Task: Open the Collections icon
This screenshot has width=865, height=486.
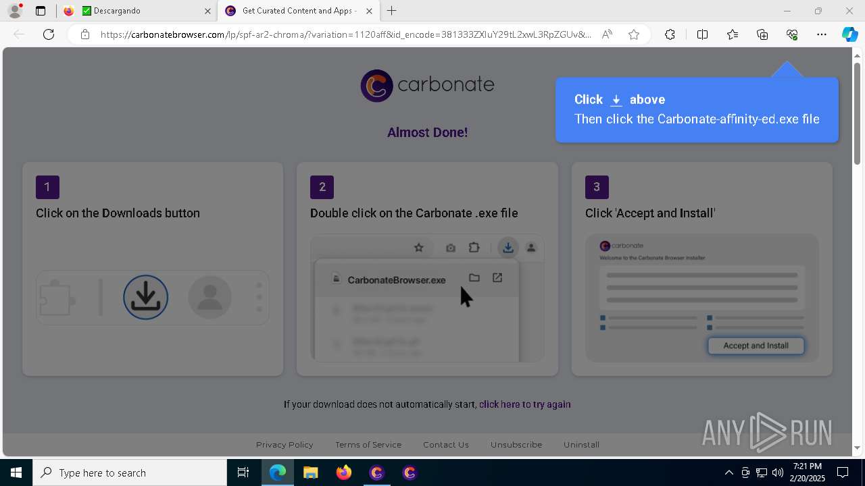Action: pyautogui.click(x=762, y=34)
